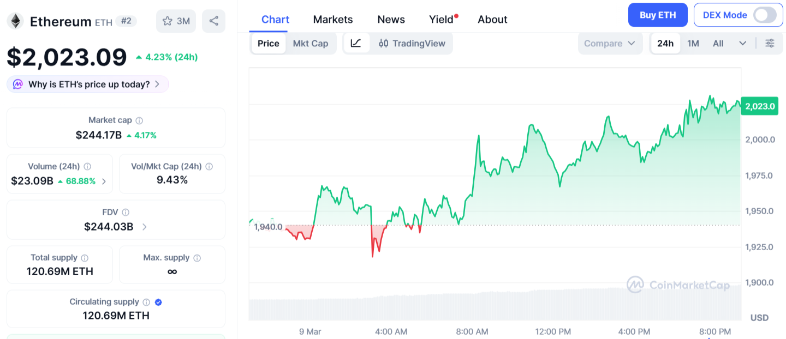This screenshot has height=339, width=786.
Task: Switch chart to Mkt Cap view
Action: [311, 43]
